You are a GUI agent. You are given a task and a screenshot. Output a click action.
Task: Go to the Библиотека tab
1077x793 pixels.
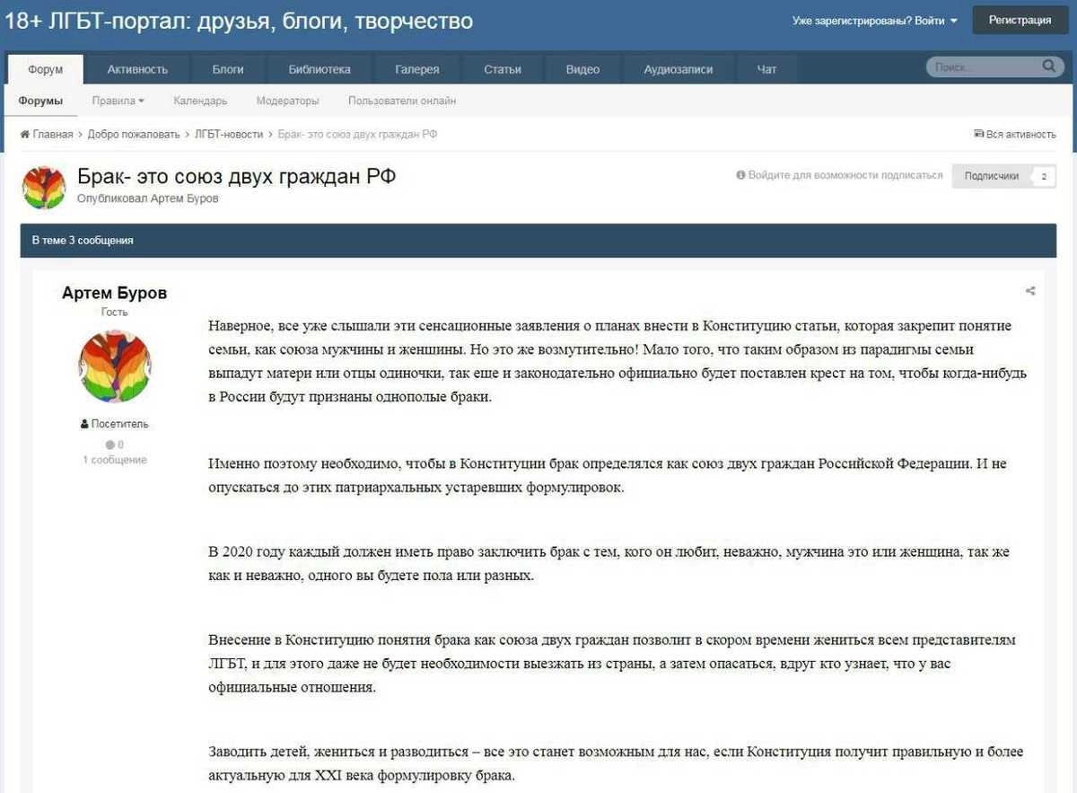coord(320,69)
